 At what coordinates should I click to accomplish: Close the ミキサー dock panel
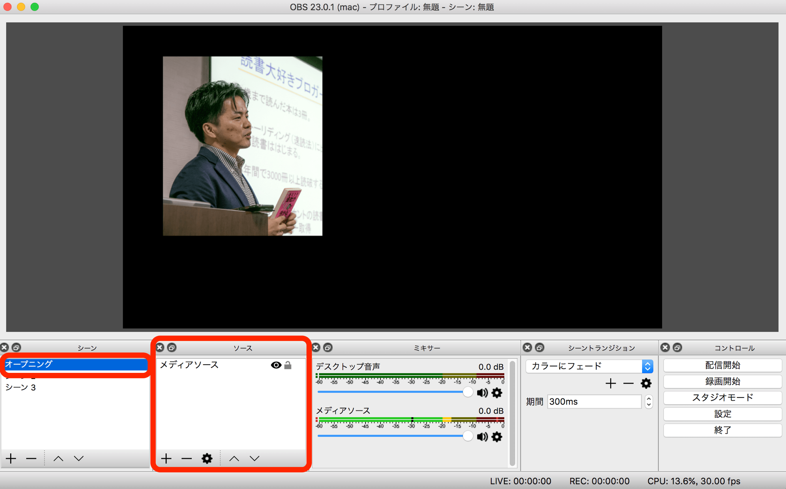click(316, 347)
